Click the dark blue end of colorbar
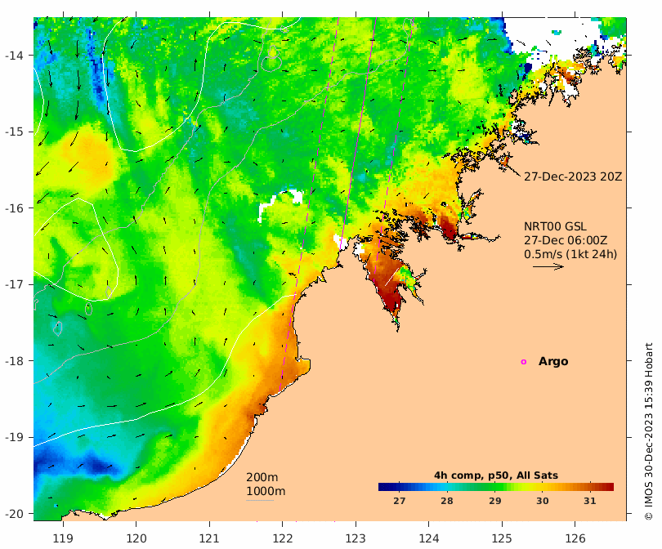 (383, 487)
